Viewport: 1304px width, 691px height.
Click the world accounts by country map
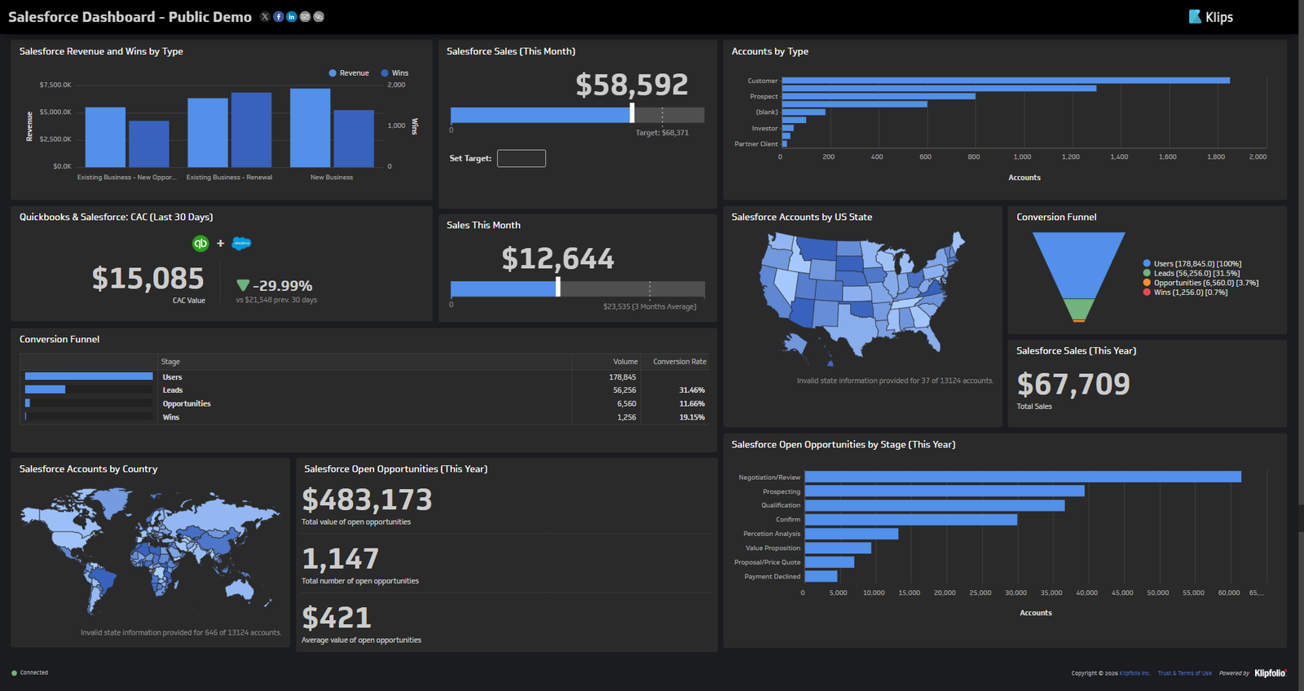150,551
